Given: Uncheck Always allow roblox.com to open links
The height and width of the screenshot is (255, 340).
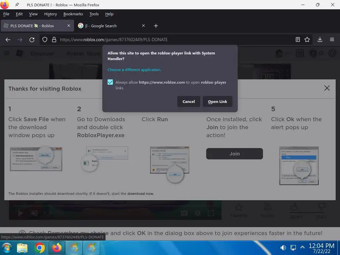Looking at the screenshot, I should click(110, 82).
